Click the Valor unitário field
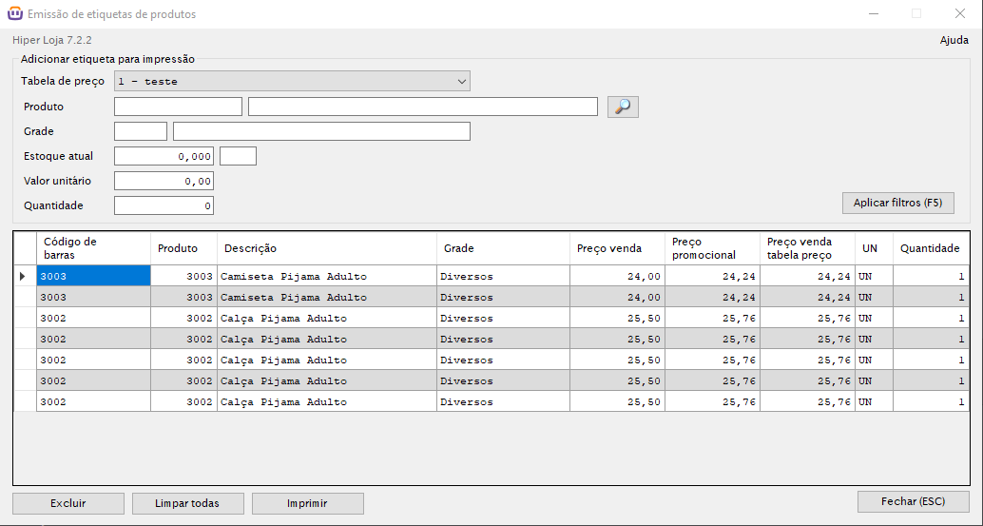 [164, 181]
